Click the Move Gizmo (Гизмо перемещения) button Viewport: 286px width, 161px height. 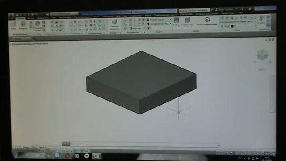(207, 21)
